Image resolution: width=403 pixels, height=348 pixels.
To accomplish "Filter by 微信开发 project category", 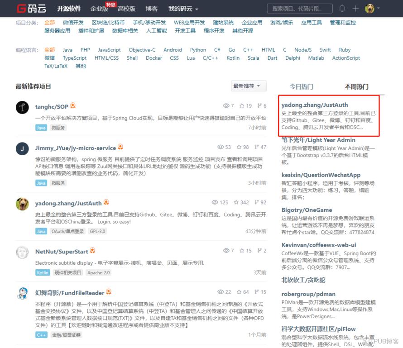I will (73, 23).
